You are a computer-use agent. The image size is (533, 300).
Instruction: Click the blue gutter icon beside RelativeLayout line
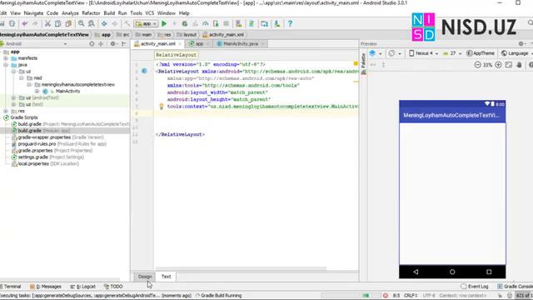tap(144, 71)
